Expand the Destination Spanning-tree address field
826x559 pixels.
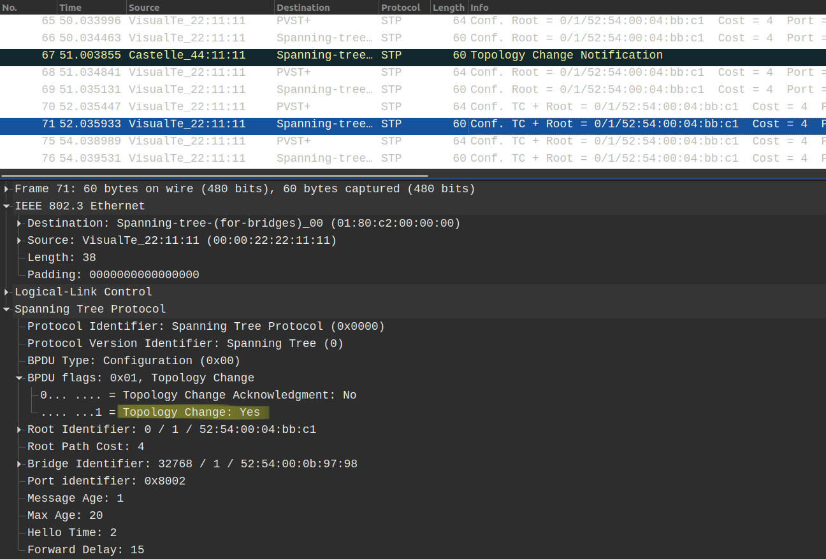tap(18, 223)
